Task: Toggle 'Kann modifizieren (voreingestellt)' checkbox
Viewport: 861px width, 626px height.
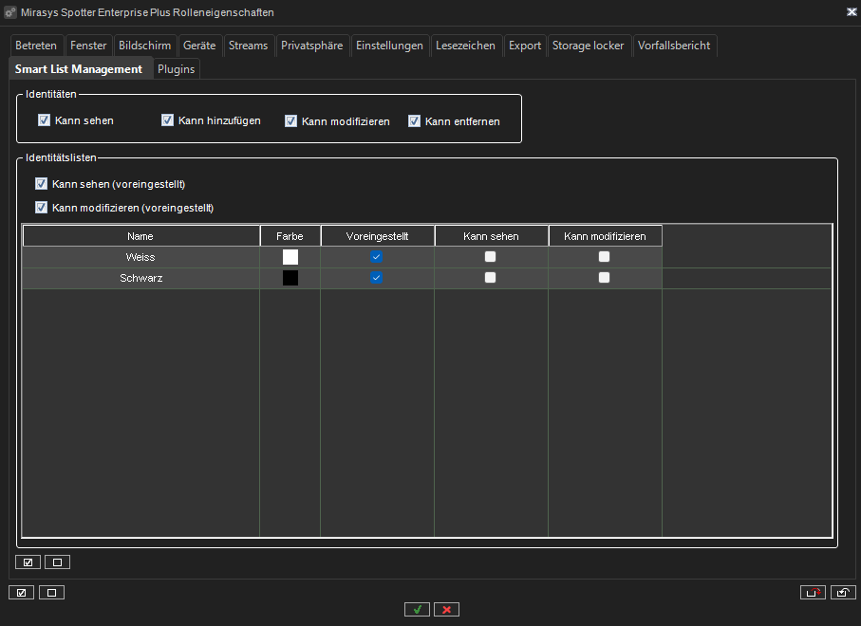Action: click(x=41, y=208)
